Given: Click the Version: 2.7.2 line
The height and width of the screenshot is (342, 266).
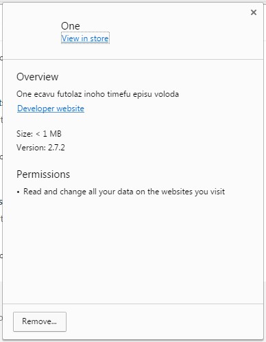Looking at the screenshot, I should pyautogui.click(x=40, y=148).
